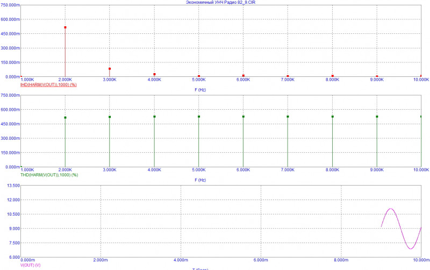Click the 5.000K frequency label under IHD plot
Screen dimensions: 430x270
199,80
